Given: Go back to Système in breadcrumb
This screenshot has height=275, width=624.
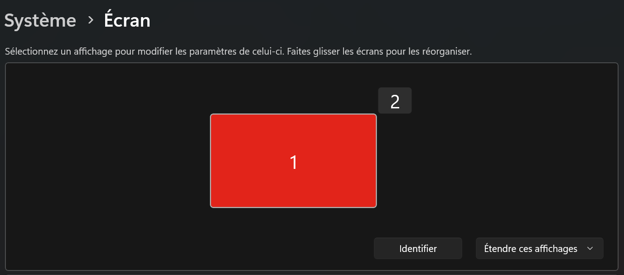Looking at the screenshot, I should pyautogui.click(x=40, y=21).
